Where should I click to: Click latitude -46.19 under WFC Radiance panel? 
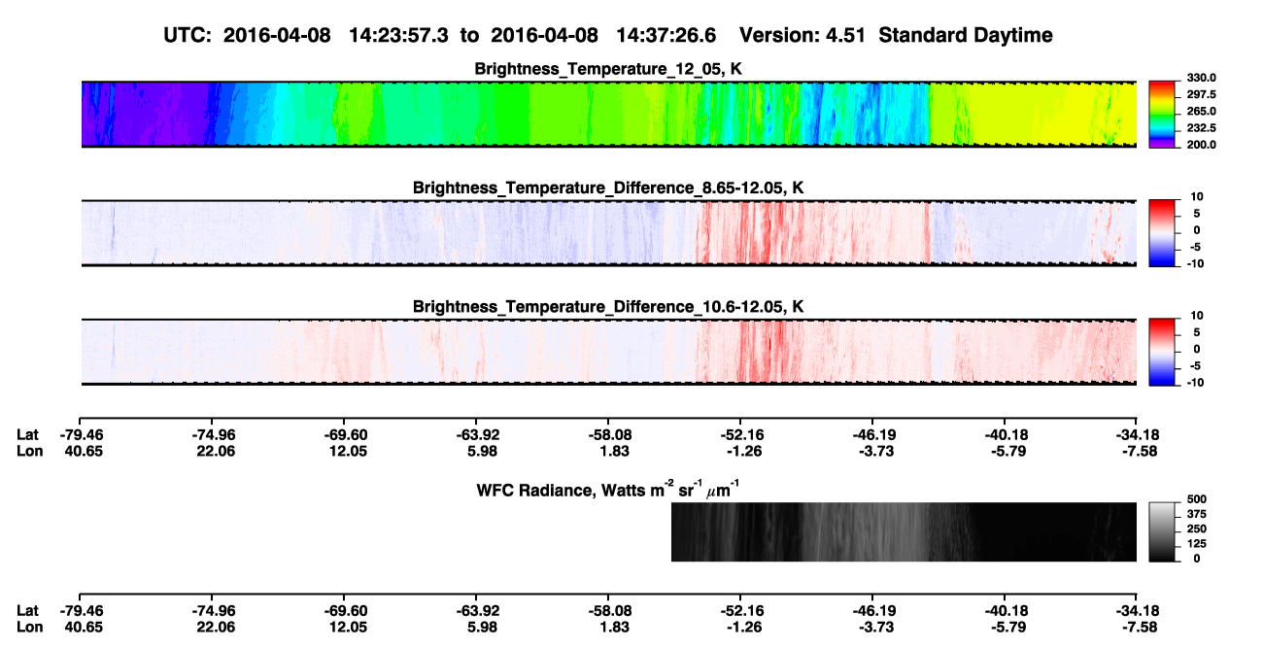click(872, 610)
